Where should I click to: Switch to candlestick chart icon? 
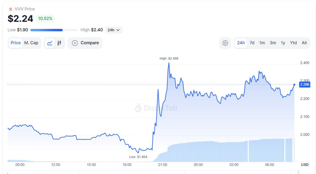59,43
